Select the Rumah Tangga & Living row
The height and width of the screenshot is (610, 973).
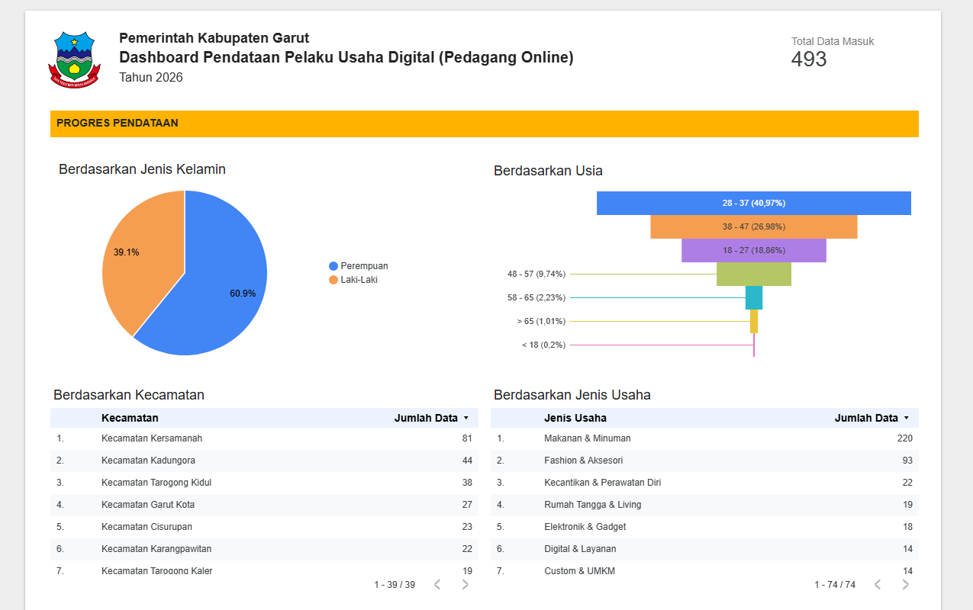point(704,505)
